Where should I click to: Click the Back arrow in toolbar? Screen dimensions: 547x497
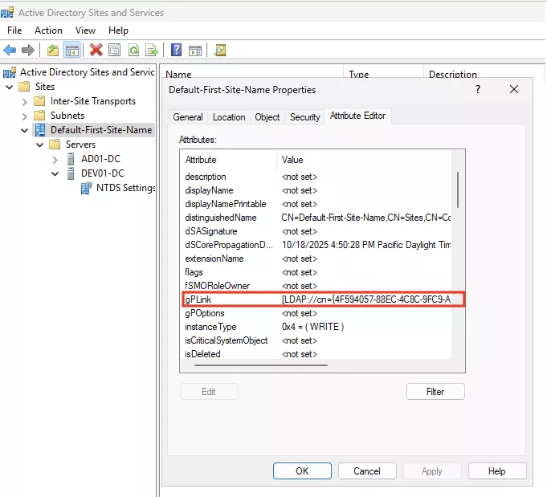click(10, 50)
